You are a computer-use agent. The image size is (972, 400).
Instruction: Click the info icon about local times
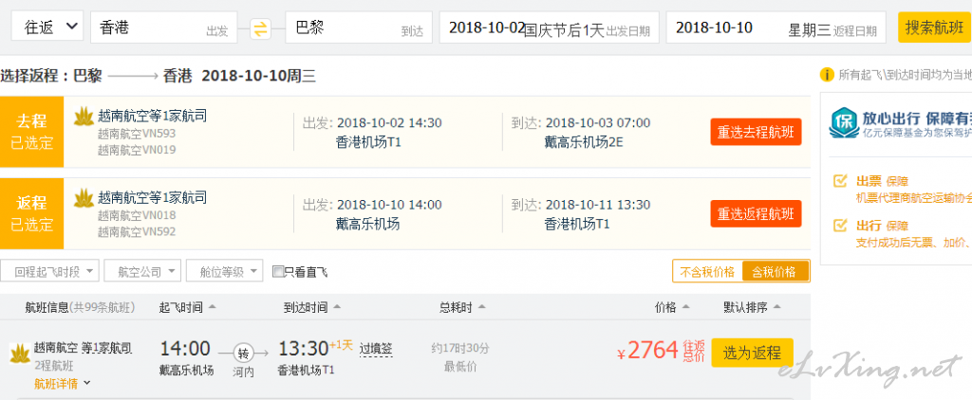[x=827, y=76]
